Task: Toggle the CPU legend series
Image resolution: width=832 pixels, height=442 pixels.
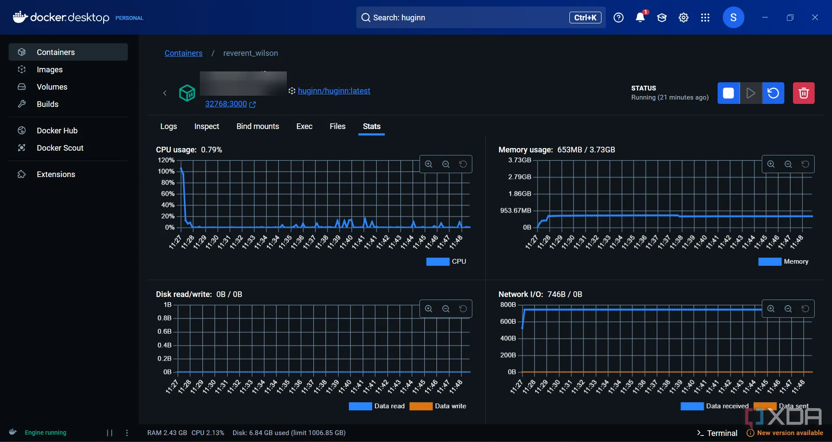Action: pyautogui.click(x=446, y=261)
